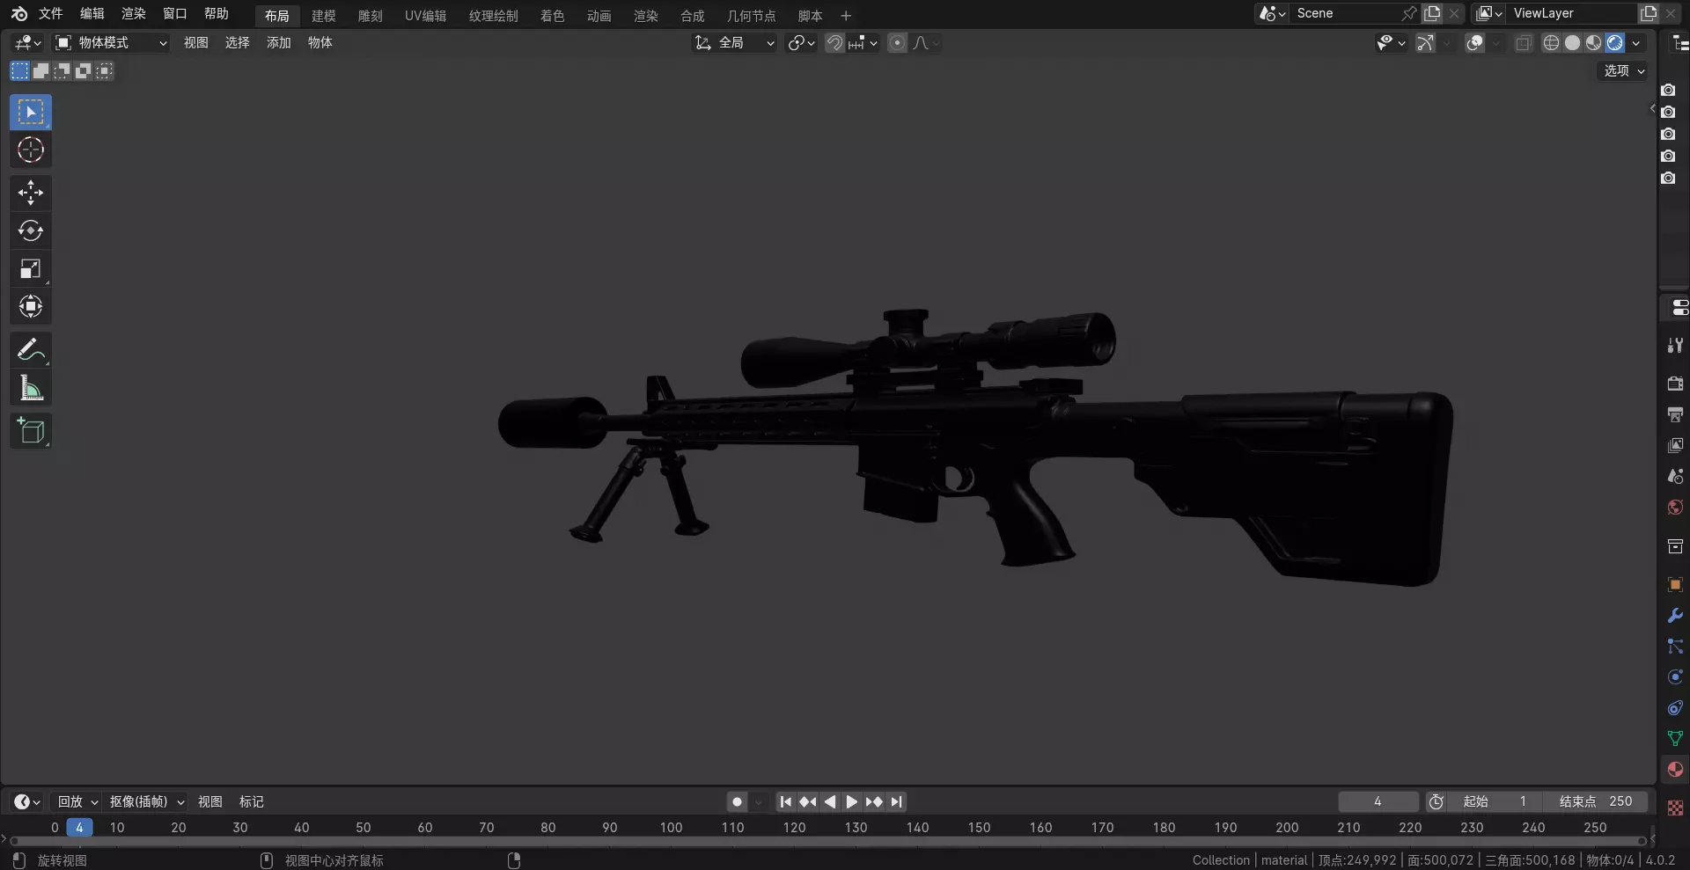This screenshot has width=1690, height=870.
Task: Open the Render properties tab
Action: (x=1675, y=384)
